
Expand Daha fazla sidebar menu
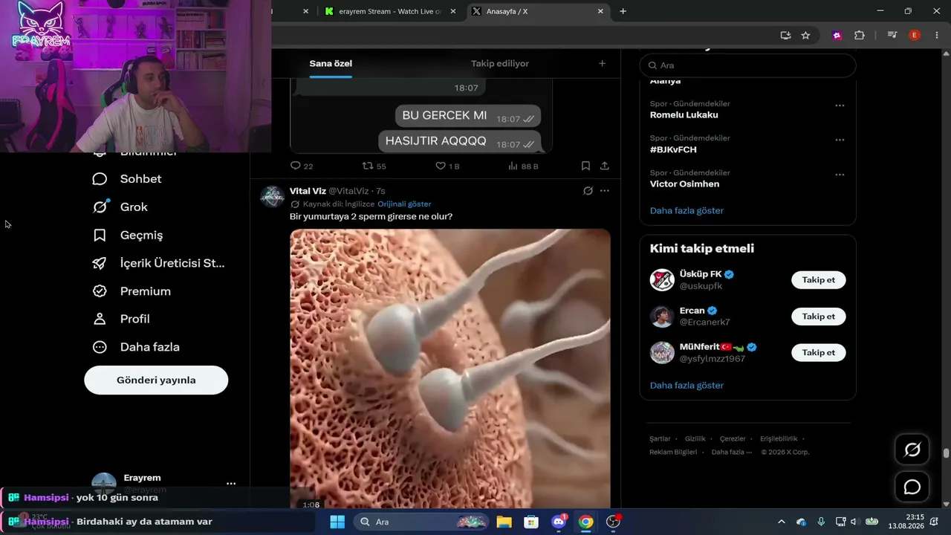(135, 347)
